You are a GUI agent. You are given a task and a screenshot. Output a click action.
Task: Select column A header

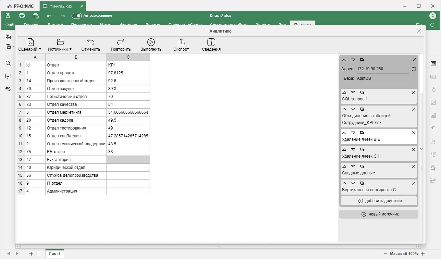click(x=35, y=57)
